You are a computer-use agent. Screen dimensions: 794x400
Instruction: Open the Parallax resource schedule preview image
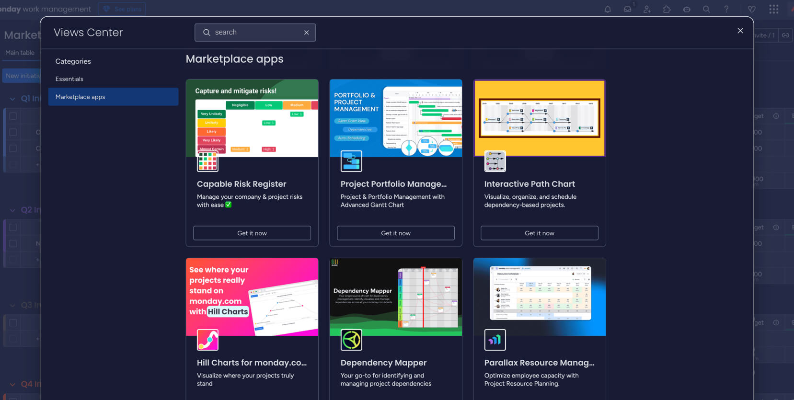click(x=540, y=297)
